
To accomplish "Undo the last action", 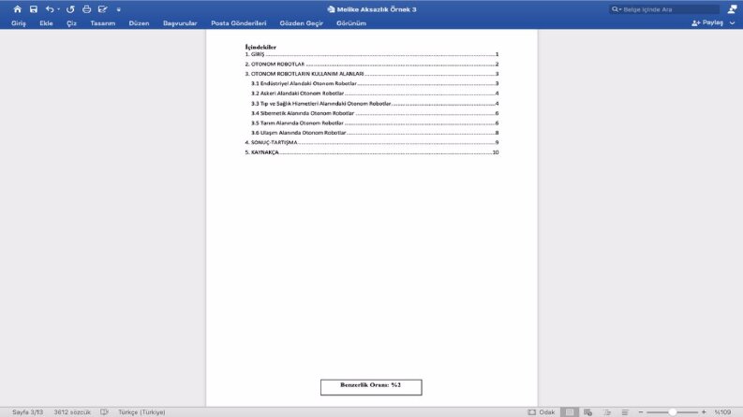I will pos(50,9).
